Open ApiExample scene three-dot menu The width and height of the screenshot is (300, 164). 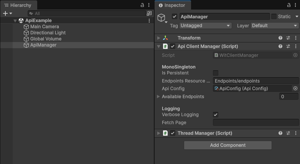pyautogui.click(x=149, y=21)
